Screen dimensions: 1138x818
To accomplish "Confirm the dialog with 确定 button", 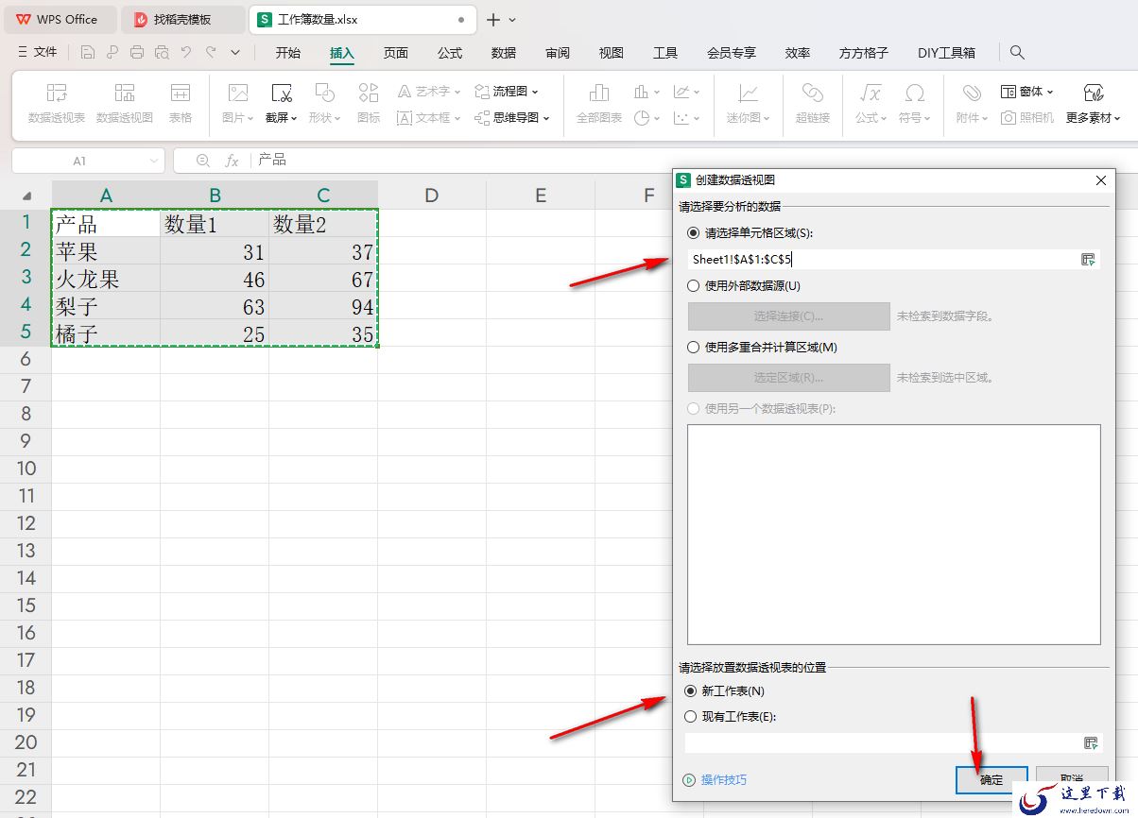I will (x=991, y=780).
